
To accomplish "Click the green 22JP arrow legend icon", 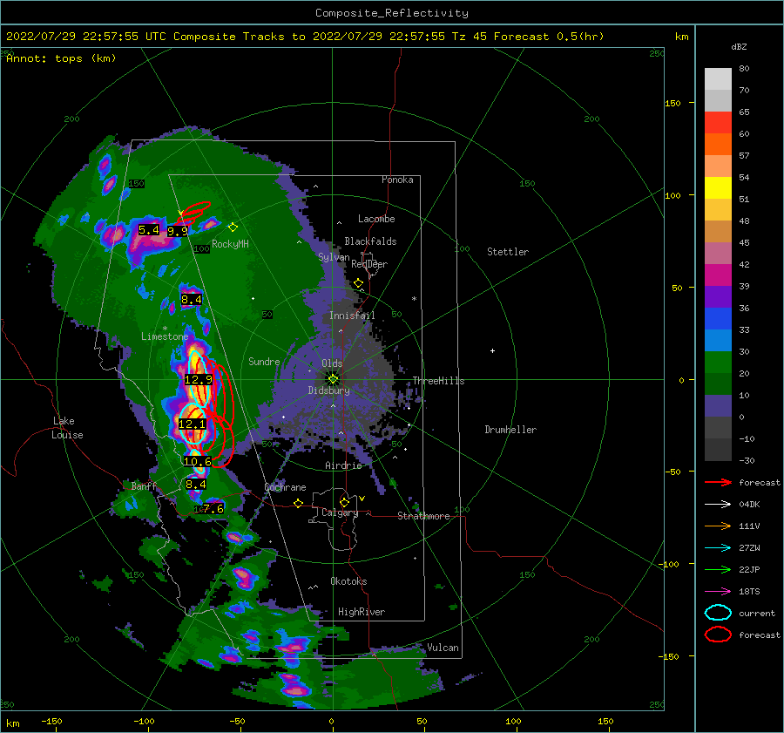I will (x=718, y=569).
